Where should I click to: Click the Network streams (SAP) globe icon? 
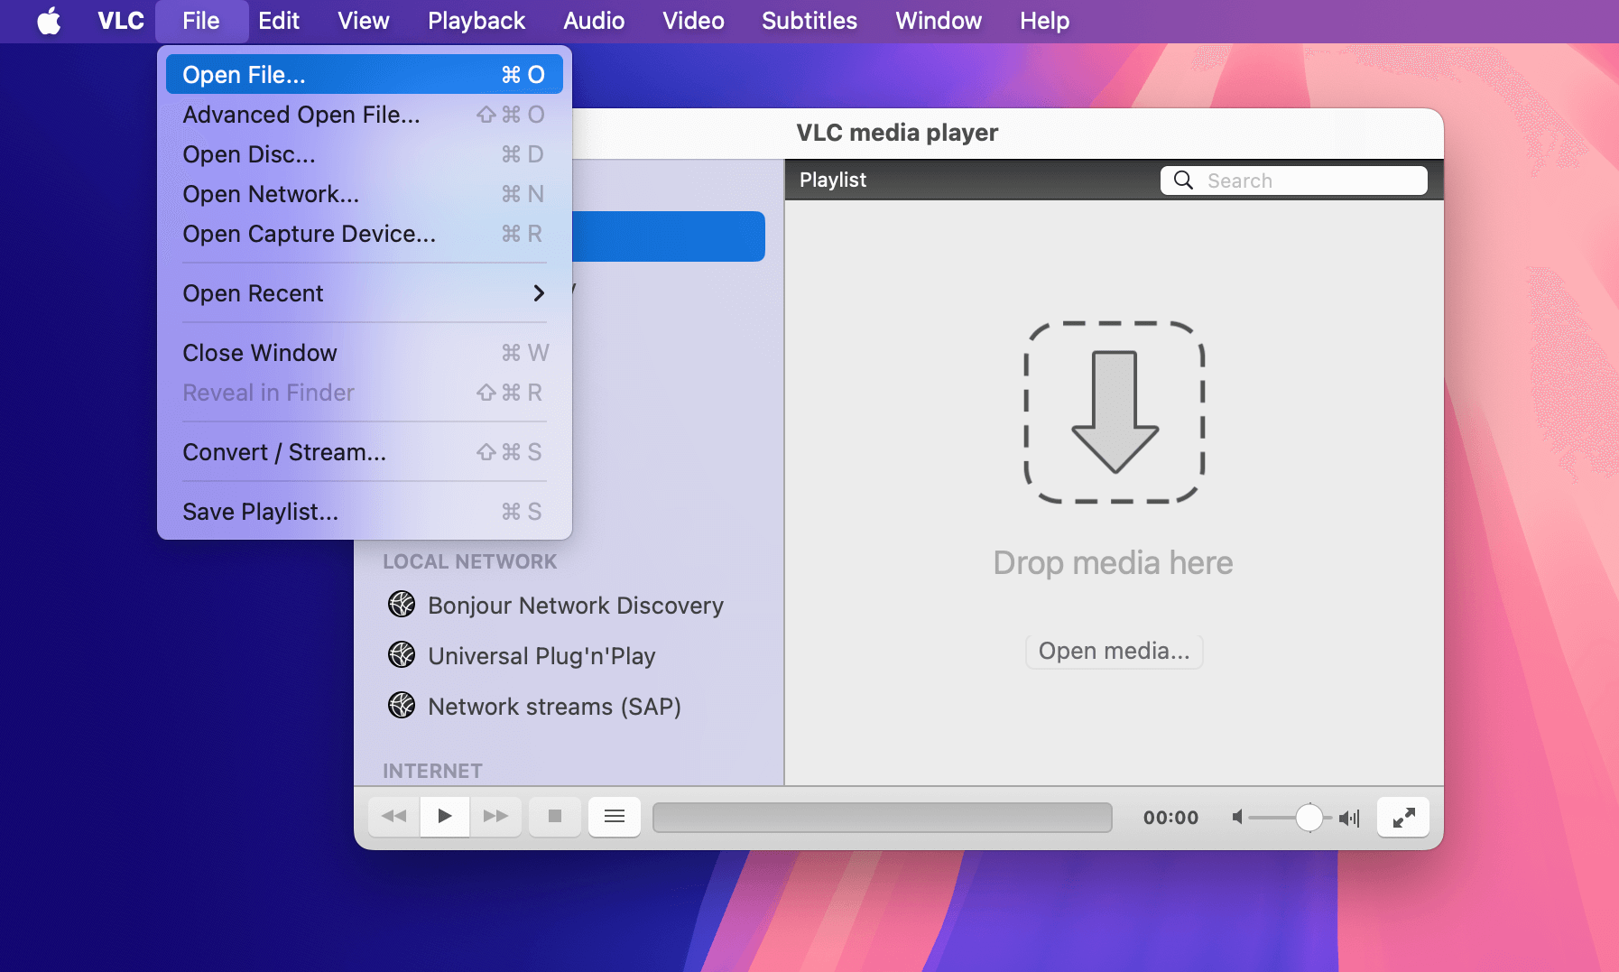tap(402, 705)
